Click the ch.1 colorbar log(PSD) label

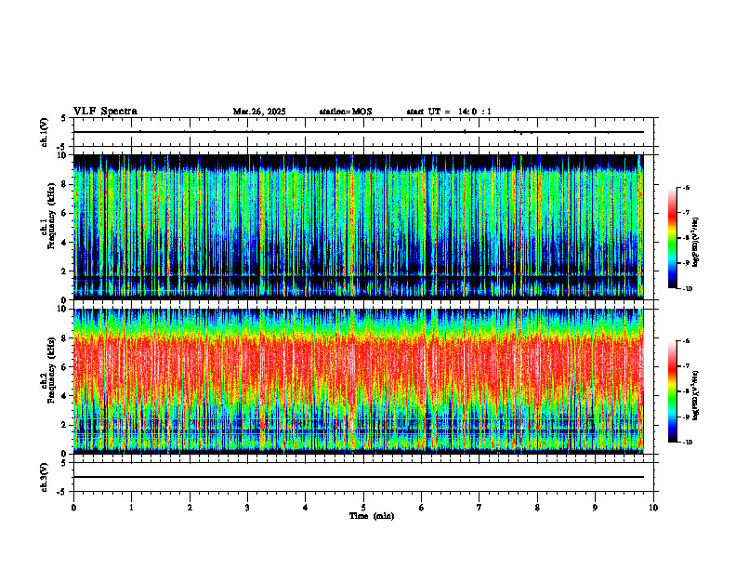(x=696, y=242)
